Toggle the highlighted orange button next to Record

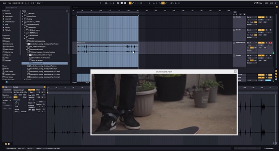point(130,3)
